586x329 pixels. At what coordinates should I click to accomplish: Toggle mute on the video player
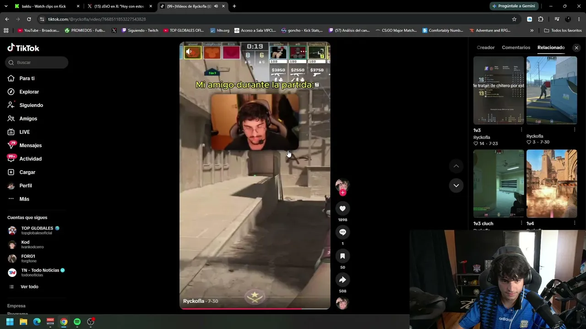(x=189, y=52)
